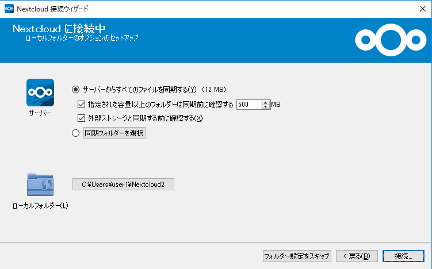Click the local folder sync icon
Screen dimensions: 432x269
click(x=40, y=186)
